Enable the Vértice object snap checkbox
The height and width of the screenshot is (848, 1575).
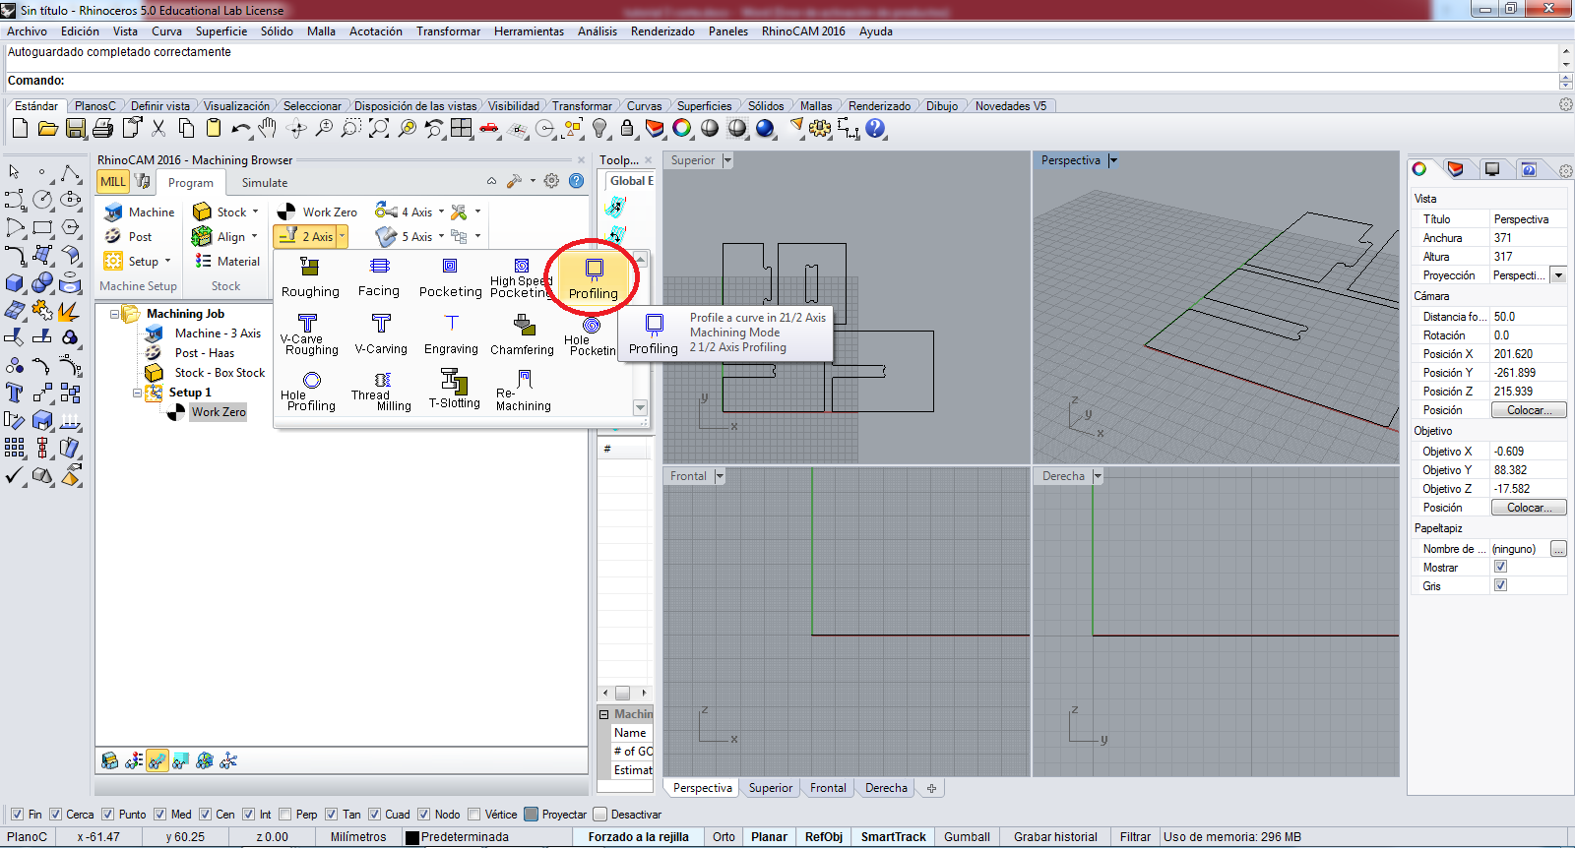pos(474,815)
